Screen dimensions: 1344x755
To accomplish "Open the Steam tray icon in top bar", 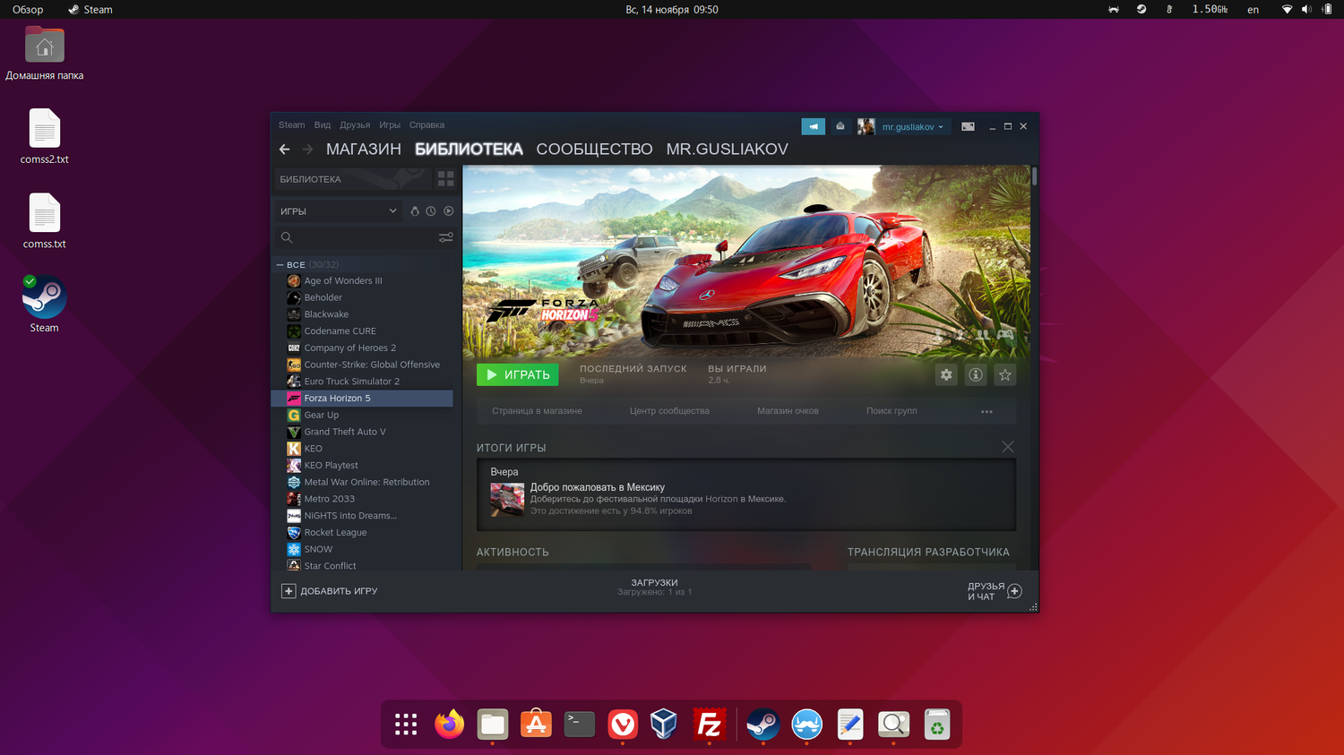I will [x=1142, y=9].
